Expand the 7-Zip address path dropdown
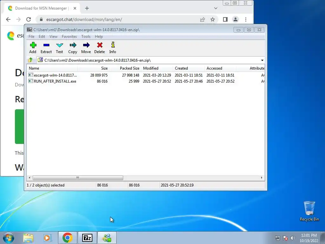The height and width of the screenshot is (244, 325). click(x=262, y=60)
